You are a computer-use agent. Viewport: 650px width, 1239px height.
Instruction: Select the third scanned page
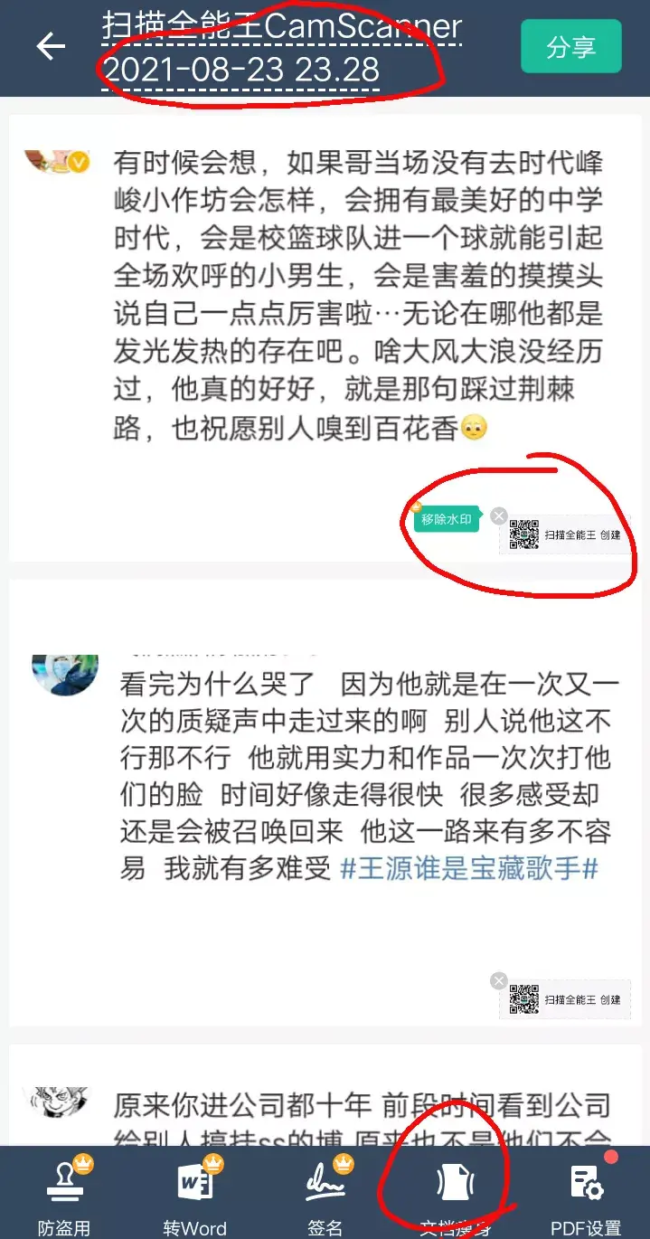[325, 1095]
